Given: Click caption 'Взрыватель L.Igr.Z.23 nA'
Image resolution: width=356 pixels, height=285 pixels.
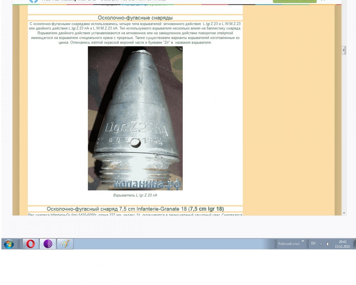Looking at the screenshot, I should click(135, 195).
